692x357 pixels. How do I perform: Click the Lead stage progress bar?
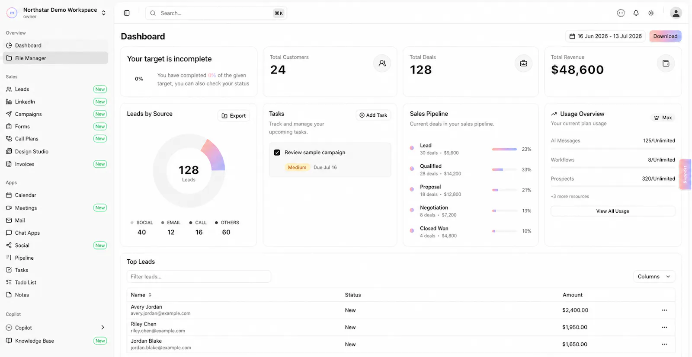pyautogui.click(x=504, y=149)
